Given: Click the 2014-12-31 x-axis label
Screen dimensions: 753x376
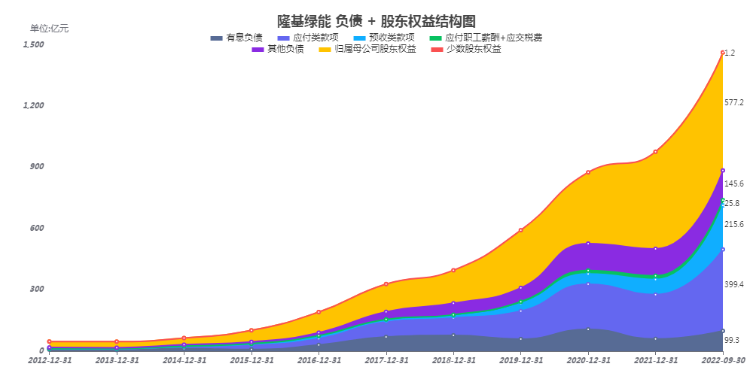Looking at the screenshot, I should pos(184,360).
